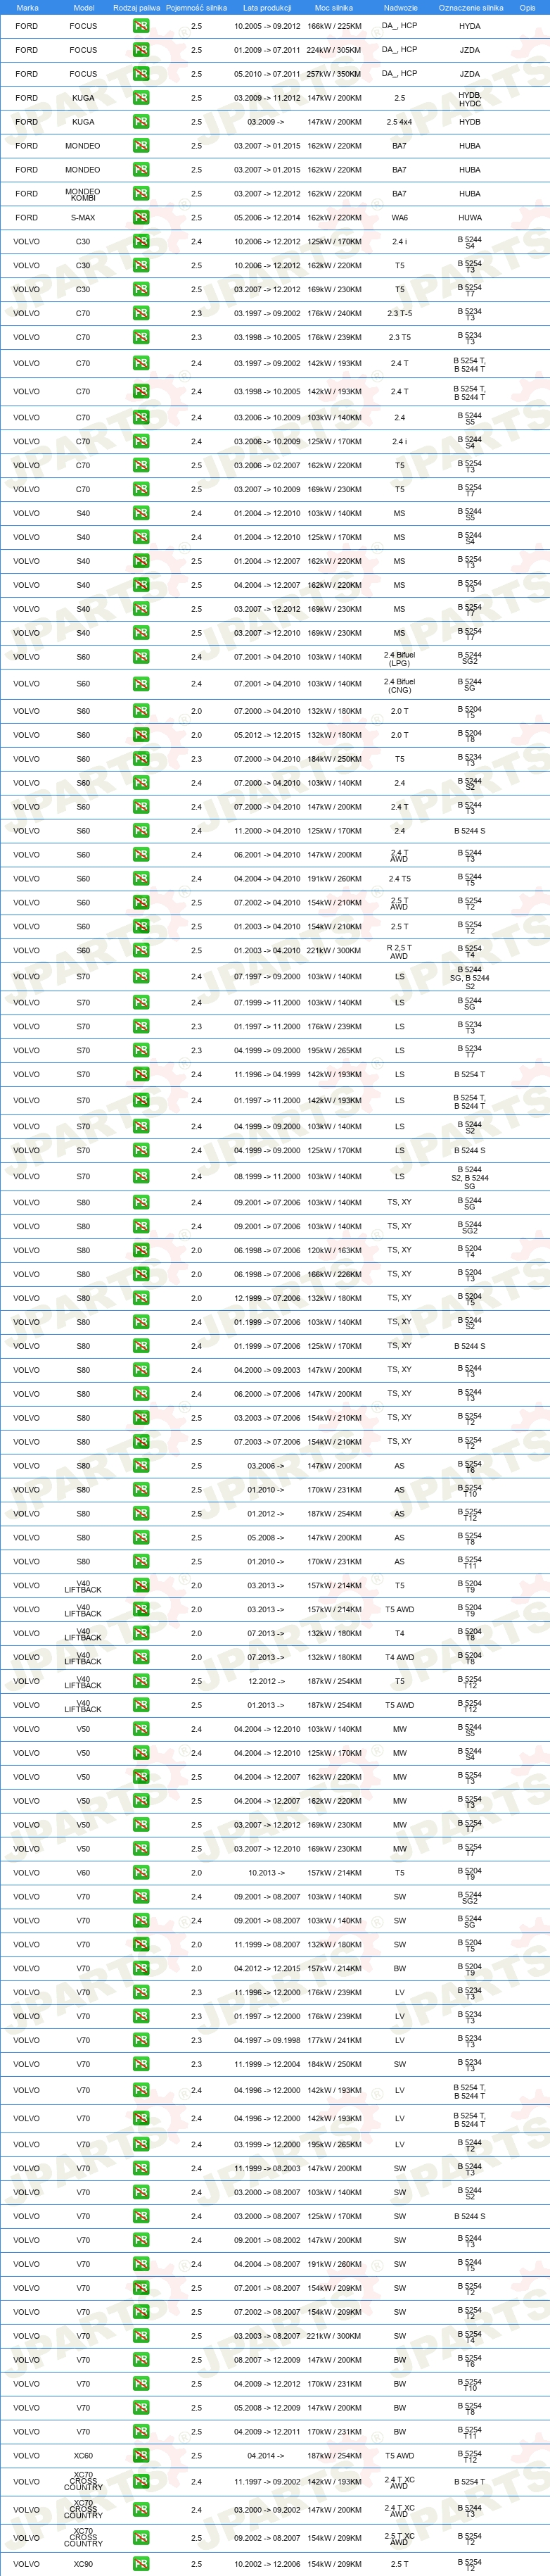
Task: Select the 177kW / 241KM power cell
Action: (x=334, y=2040)
